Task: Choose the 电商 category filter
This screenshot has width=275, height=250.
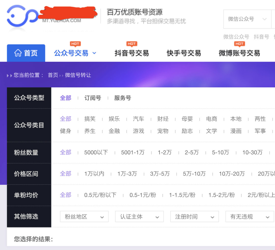Action: click(x=212, y=119)
